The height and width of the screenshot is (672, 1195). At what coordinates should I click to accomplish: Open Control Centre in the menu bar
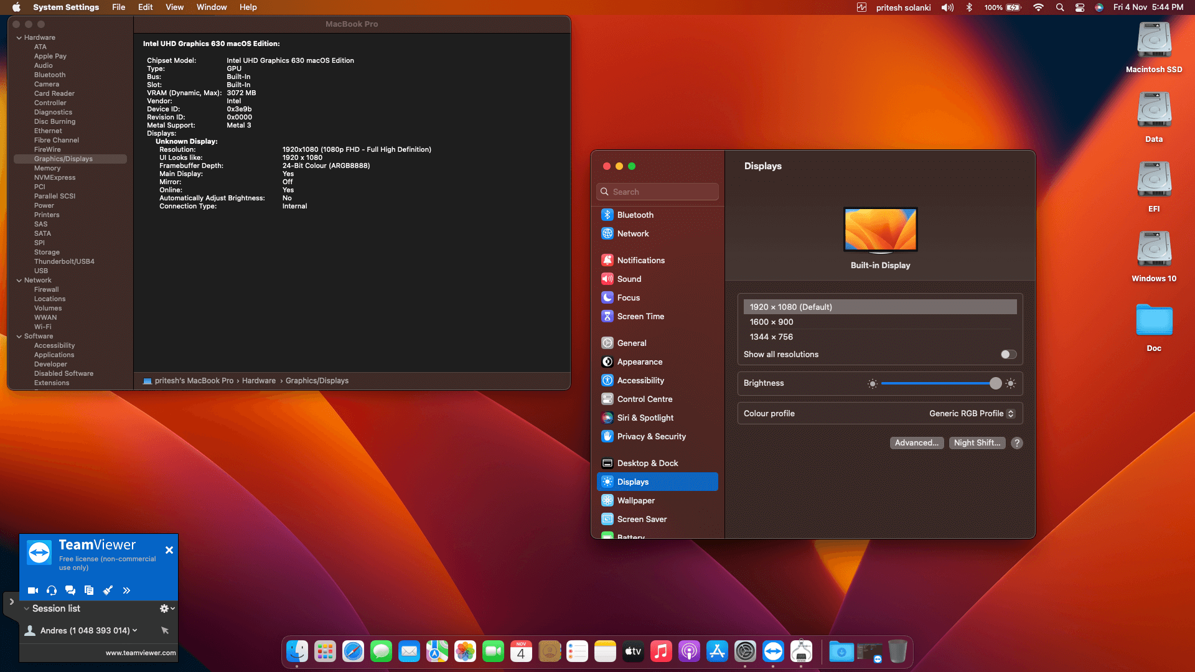(1080, 7)
